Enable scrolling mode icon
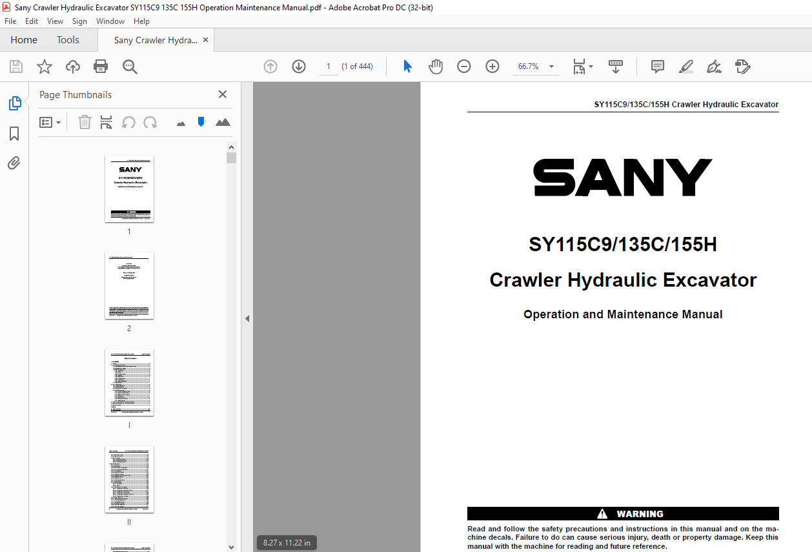This screenshot has width=812, height=552. pyautogui.click(x=616, y=66)
